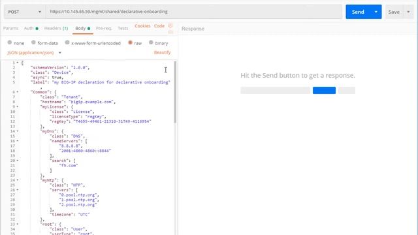
Task: Click the "schemaVersion" line in the editor
Action: [x=60, y=68]
